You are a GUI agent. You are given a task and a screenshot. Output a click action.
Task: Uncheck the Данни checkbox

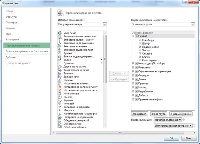point(136,79)
